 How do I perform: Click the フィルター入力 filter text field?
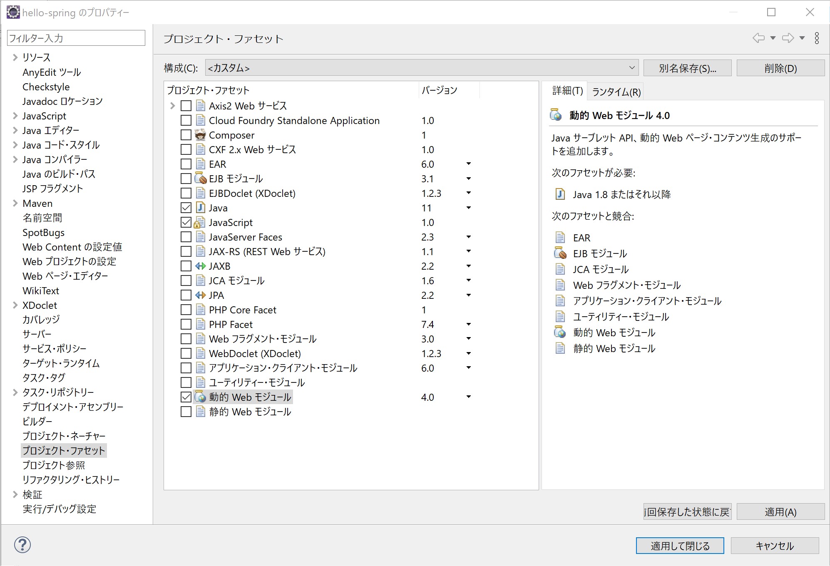(x=76, y=38)
